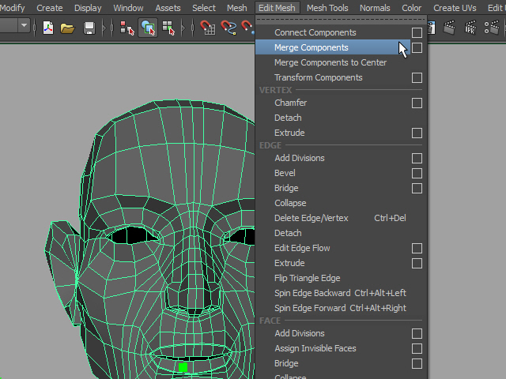Click the Render Current Frame clapperboard icon
This screenshot has height=379, width=506.
449,28
